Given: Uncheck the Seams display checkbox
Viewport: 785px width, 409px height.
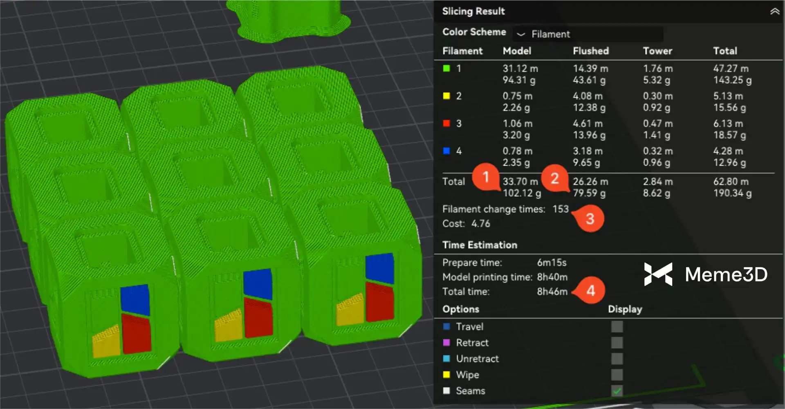Looking at the screenshot, I should [617, 391].
